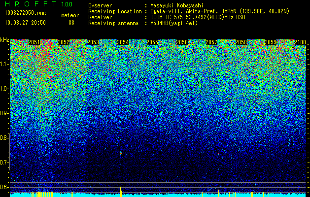Click the 0.9 frequency axis label
310x197 pixels.
point(3,113)
